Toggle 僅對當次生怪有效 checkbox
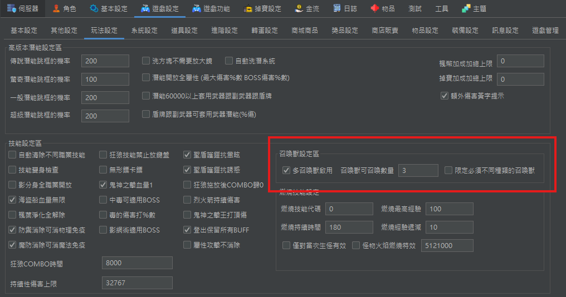This screenshot has height=297, width=566. point(286,245)
